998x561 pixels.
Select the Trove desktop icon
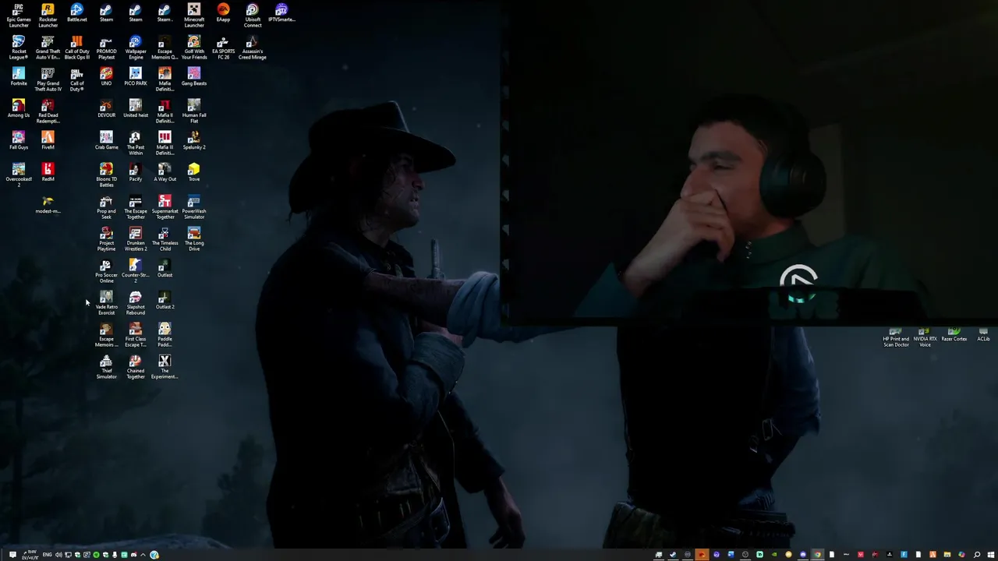[193, 172]
